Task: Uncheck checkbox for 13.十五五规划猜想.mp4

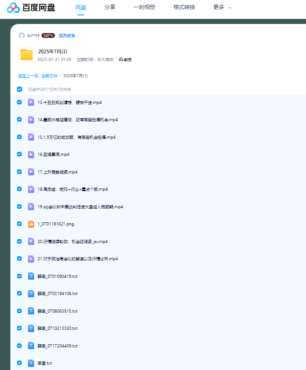Action: [x=19, y=102]
